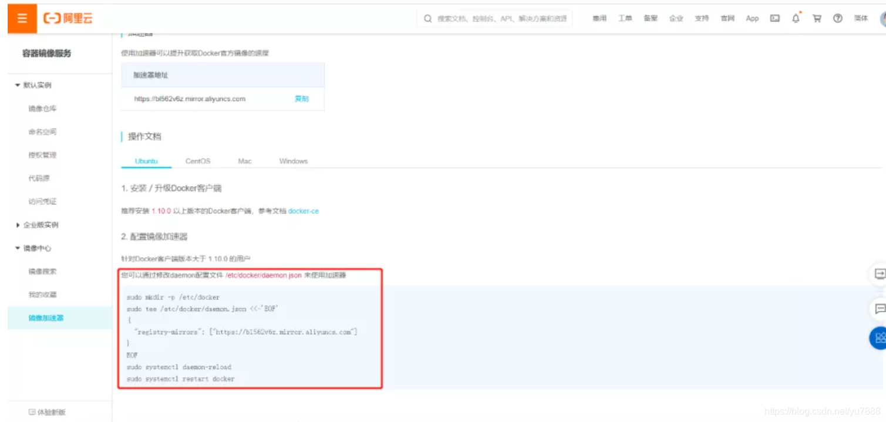Collapse the 默认实例 sidebar group
The image size is (886, 422).
click(x=33, y=85)
